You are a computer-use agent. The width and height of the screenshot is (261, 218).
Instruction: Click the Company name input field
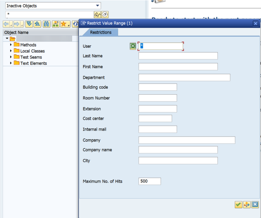pos(178,150)
